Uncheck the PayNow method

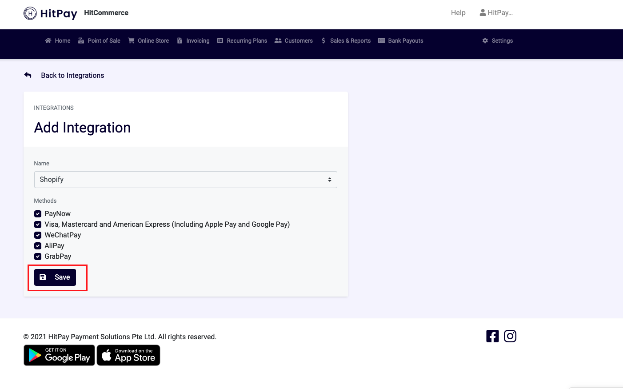coord(38,214)
